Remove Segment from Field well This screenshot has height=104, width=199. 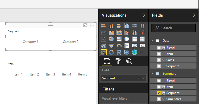coord(143,78)
